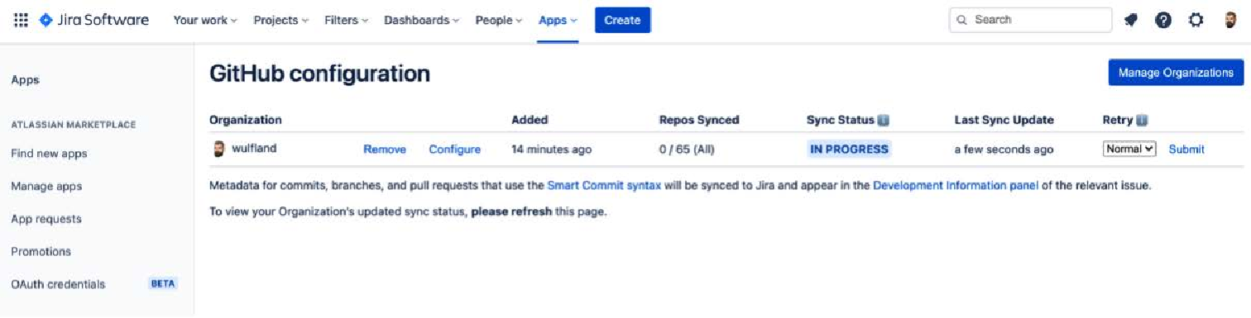This screenshot has height=318, width=1251.
Task: Expand the Your work menu
Action: pyautogui.click(x=204, y=20)
